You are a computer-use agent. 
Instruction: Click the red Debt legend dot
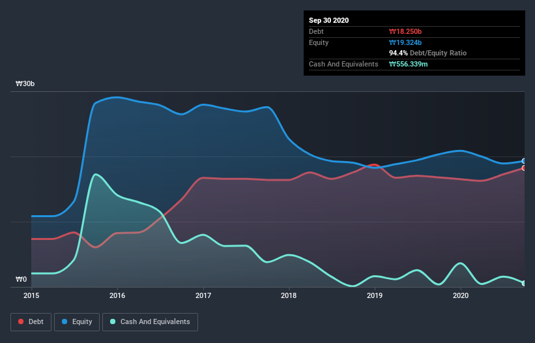(21, 322)
